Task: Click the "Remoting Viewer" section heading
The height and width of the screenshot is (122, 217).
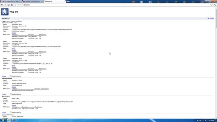Action: coord(7,78)
